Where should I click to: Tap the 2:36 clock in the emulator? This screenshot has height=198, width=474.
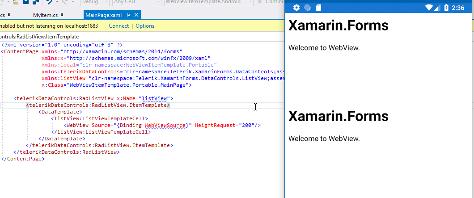458,8
